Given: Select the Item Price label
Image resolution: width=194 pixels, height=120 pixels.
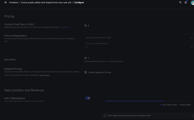Looking at the screenshot, I should tap(10, 60).
